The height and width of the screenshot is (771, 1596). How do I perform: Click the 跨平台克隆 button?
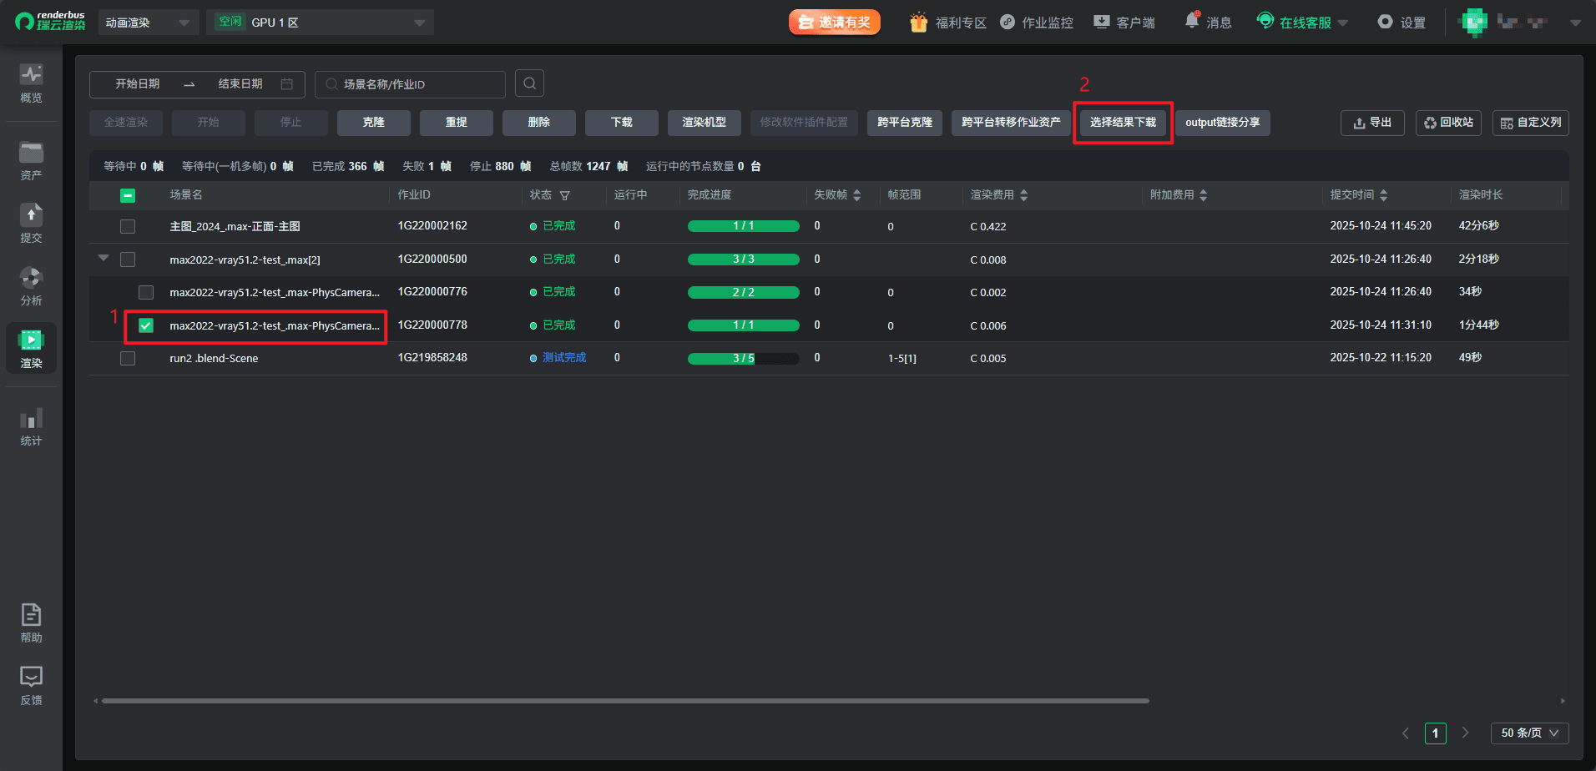905,123
